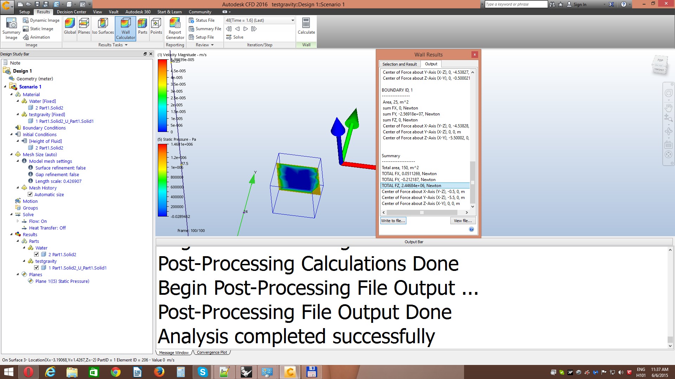Open Firefox from the taskbar
Viewport: 675px width, 379px height.
tap(159, 372)
